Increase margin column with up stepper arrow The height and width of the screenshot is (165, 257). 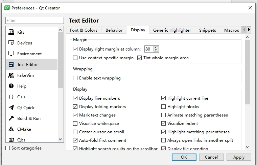coord(156,48)
